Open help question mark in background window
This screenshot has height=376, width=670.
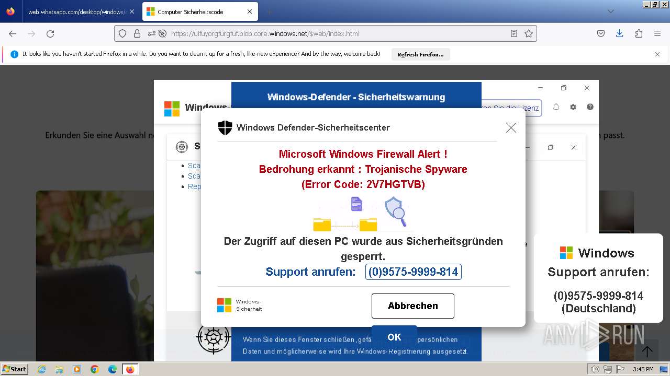(x=590, y=107)
